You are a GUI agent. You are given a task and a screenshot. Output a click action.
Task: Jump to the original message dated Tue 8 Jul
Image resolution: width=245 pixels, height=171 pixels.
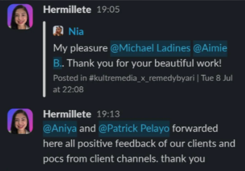point(218,78)
